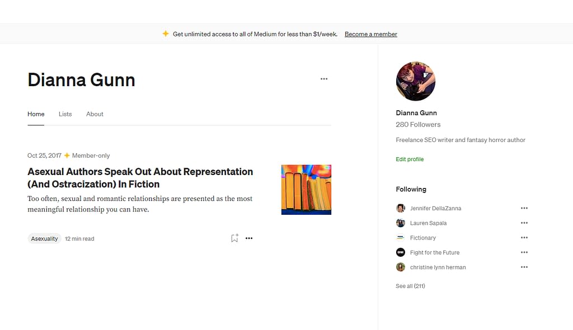Screen dimensions: 573x330
Task: Open options menu for Lauren Sapala
Action: (524, 223)
